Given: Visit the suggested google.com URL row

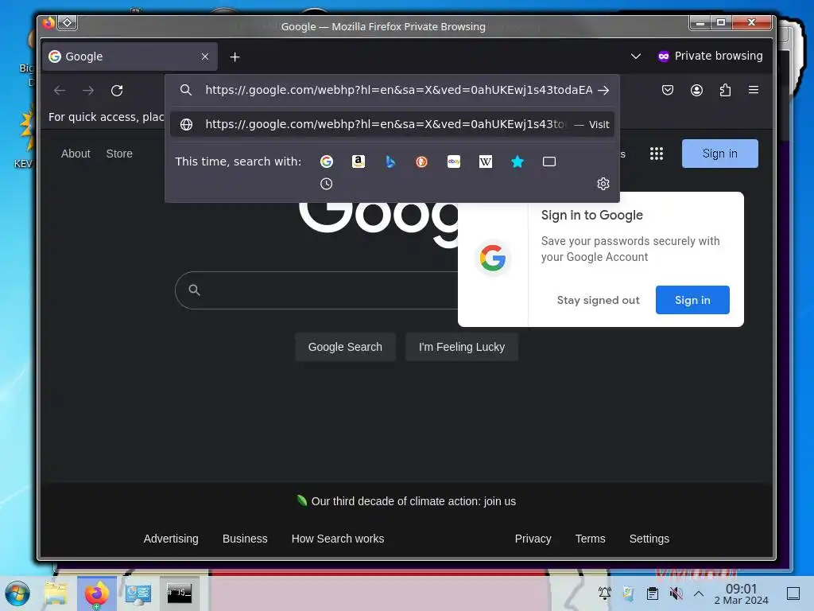Looking at the screenshot, I should (x=393, y=125).
